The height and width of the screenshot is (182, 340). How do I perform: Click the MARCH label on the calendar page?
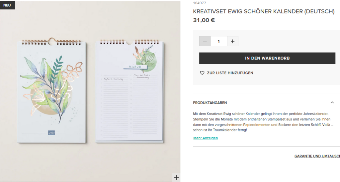point(135,67)
